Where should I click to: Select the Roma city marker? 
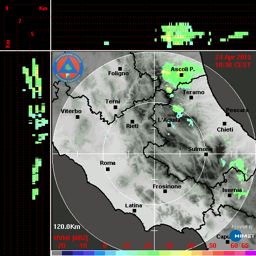click(x=108, y=169)
